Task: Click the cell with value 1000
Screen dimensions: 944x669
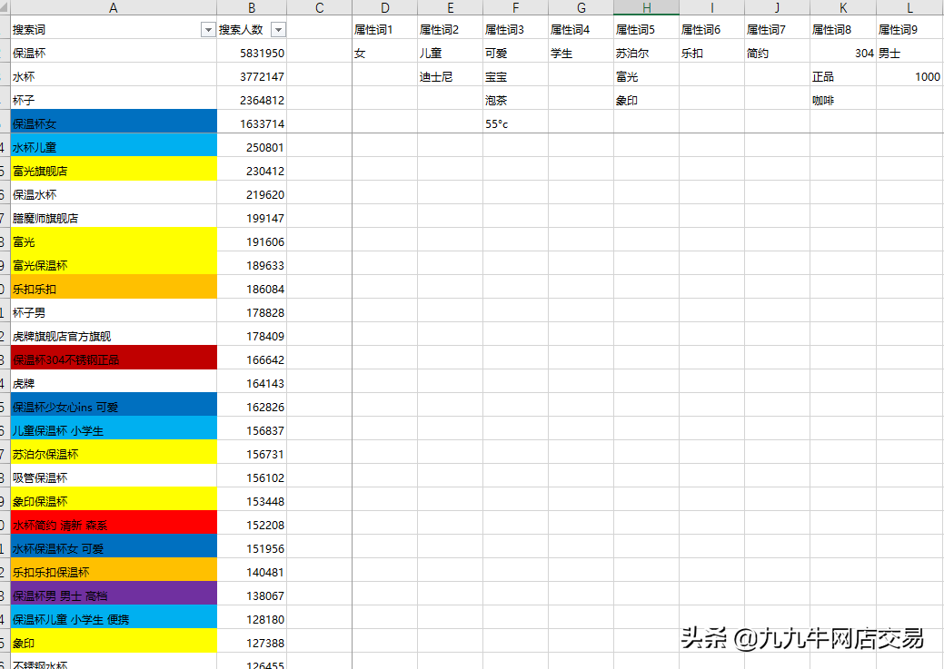Action: pos(909,76)
